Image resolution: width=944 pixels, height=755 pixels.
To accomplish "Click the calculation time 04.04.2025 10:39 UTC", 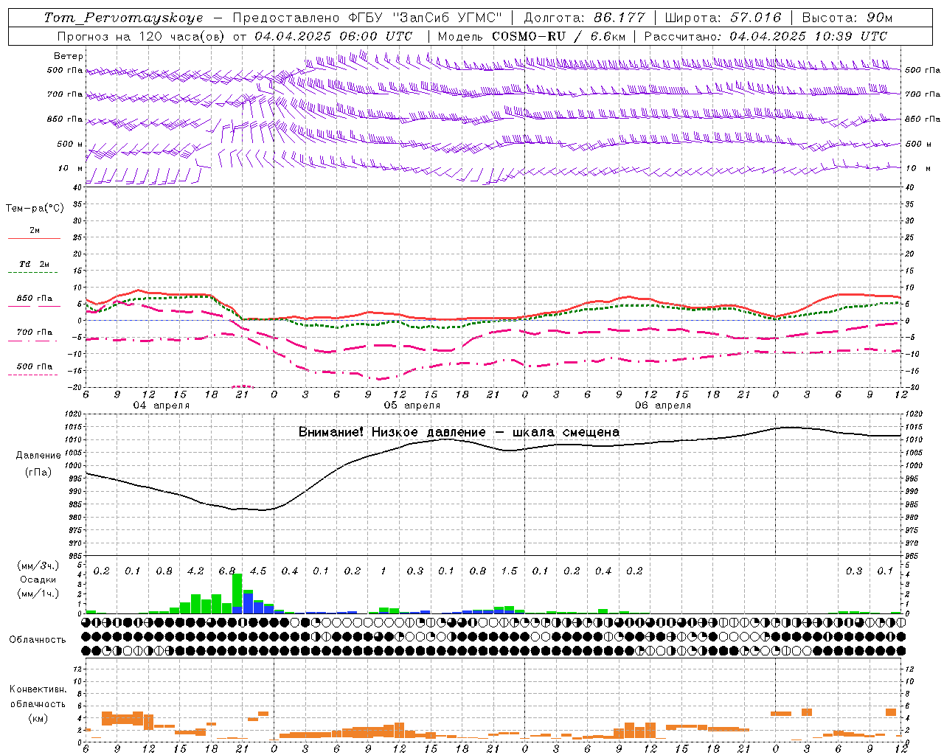I will (808, 36).
